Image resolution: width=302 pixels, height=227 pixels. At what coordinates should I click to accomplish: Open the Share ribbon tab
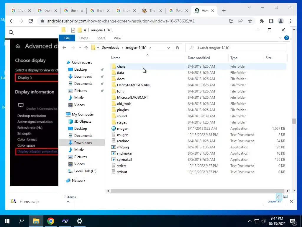tap(101, 38)
